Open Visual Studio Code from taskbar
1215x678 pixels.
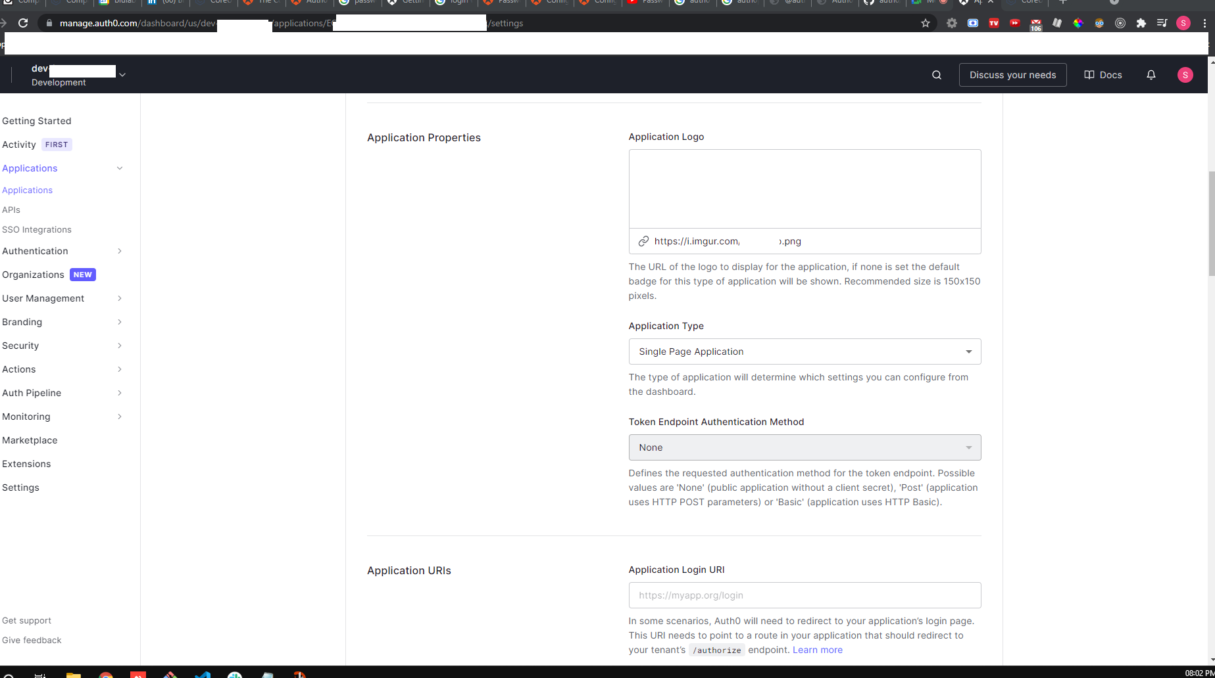202,674
